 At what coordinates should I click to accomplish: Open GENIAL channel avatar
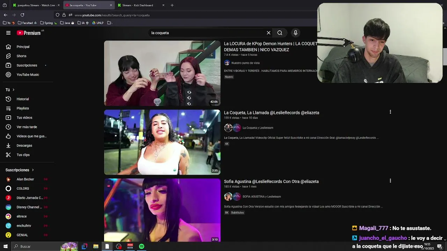click(x=8, y=235)
